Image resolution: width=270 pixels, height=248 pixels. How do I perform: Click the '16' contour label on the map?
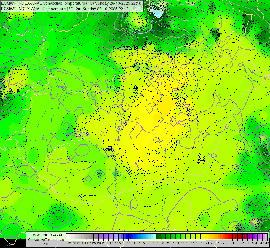tap(131, 60)
